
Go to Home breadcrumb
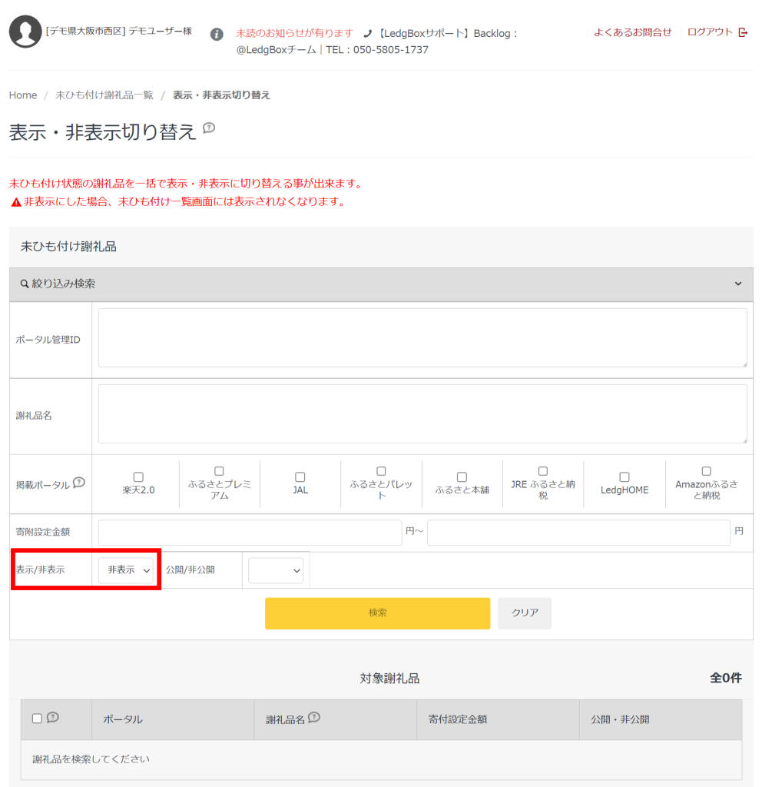point(23,95)
